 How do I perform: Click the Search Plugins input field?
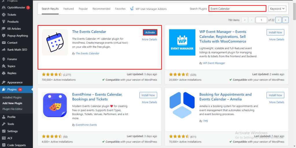238,9
